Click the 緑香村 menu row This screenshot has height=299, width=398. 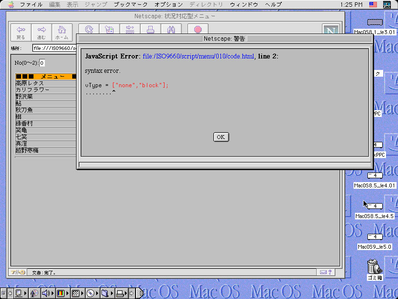coord(46,124)
